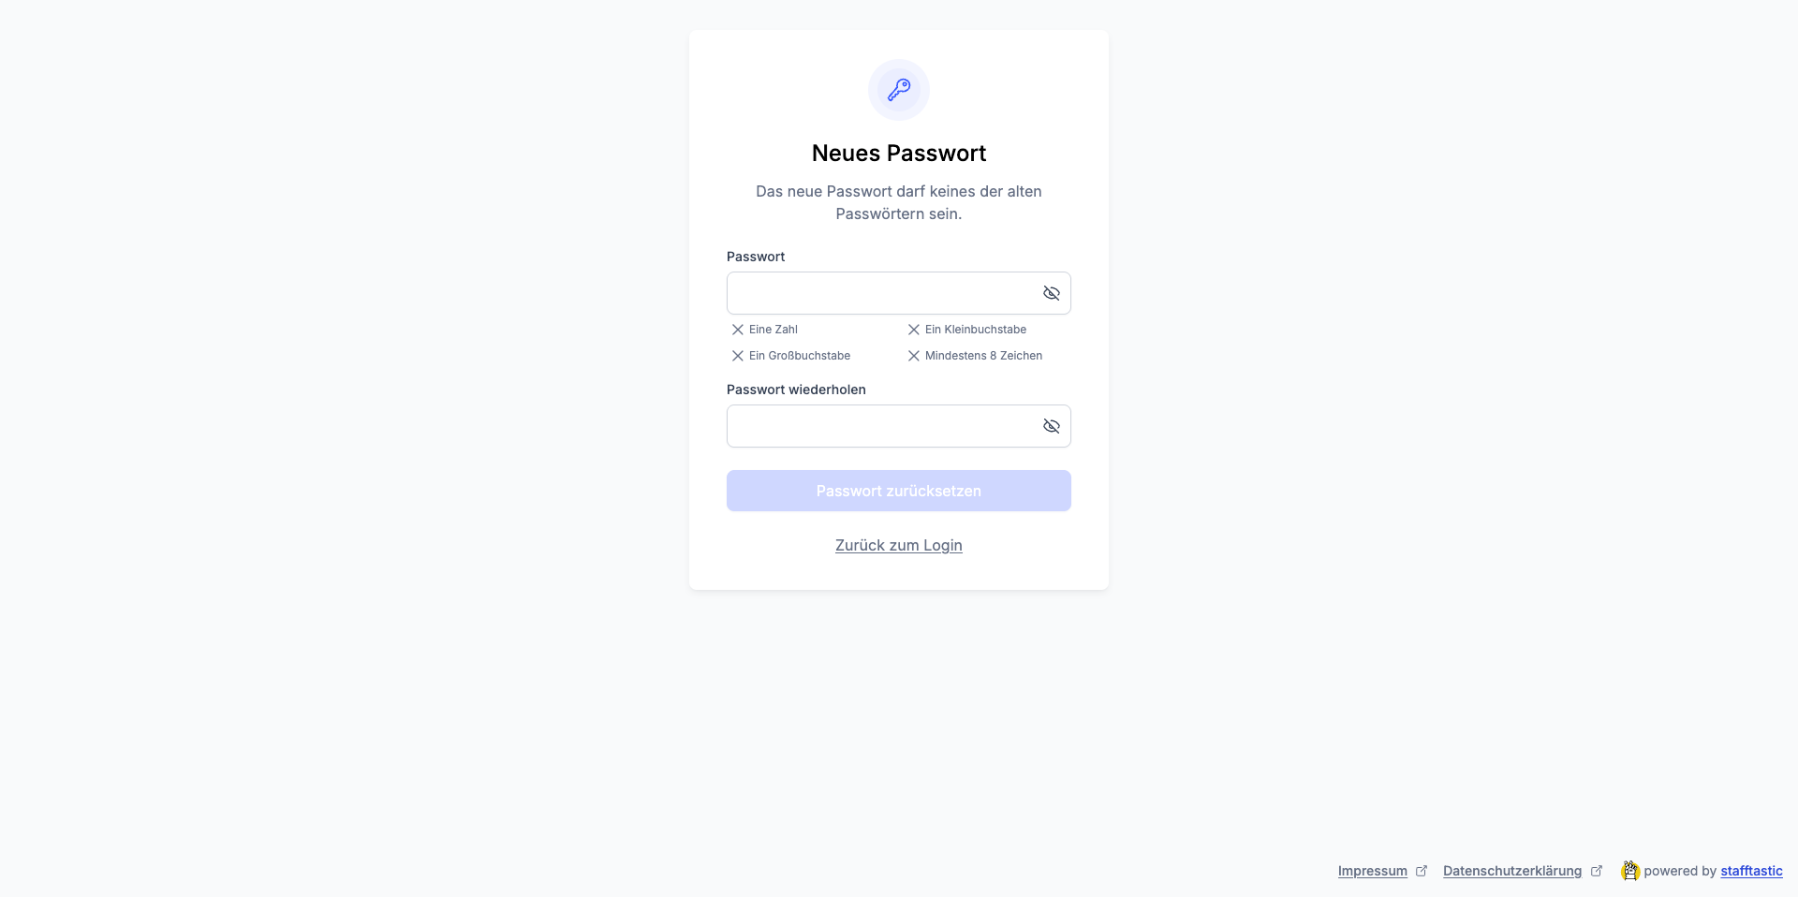
Task: Click the Passwort wiederholen label
Action: pyautogui.click(x=796, y=390)
